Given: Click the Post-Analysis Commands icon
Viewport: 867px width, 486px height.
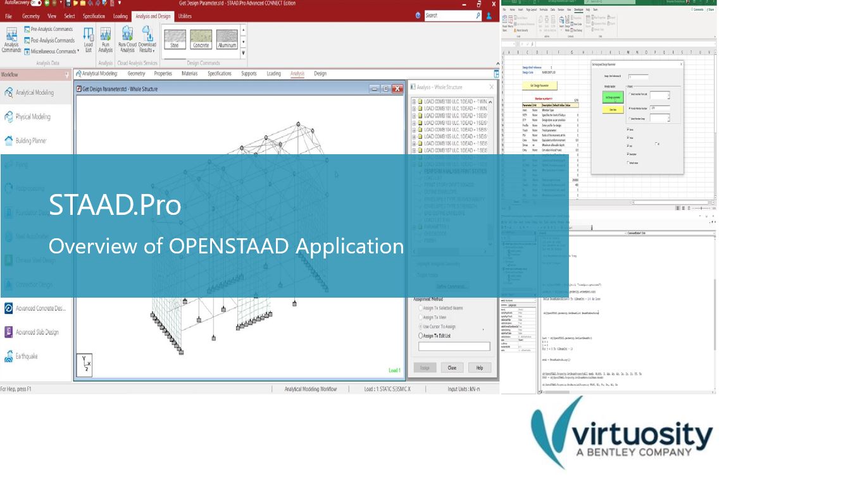Looking at the screenshot, I should coord(27,40).
